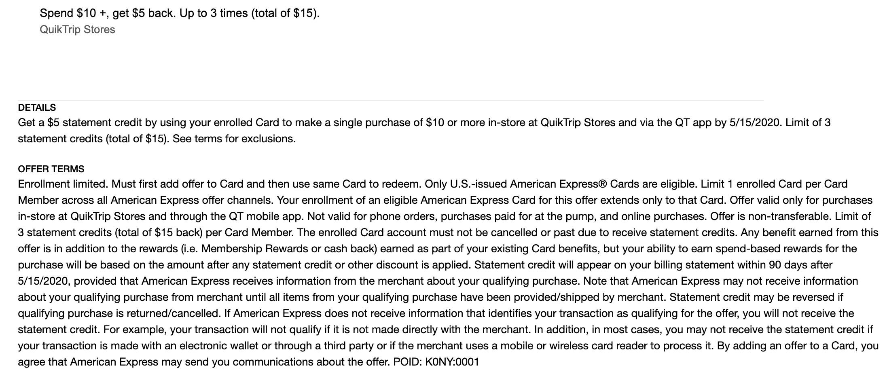Click the "See terms for exclusions." text
885x372 pixels.
(234, 139)
